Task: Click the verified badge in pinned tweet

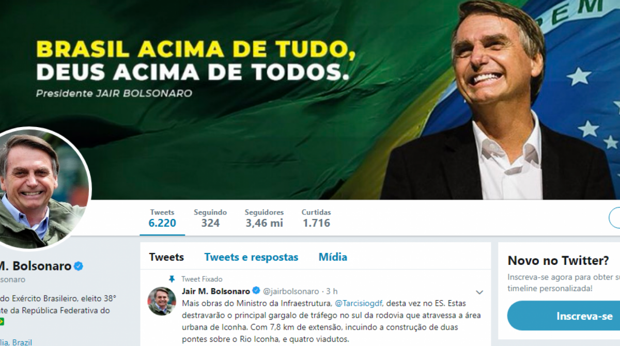Action: pyautogui.click(x=256, y=291)
